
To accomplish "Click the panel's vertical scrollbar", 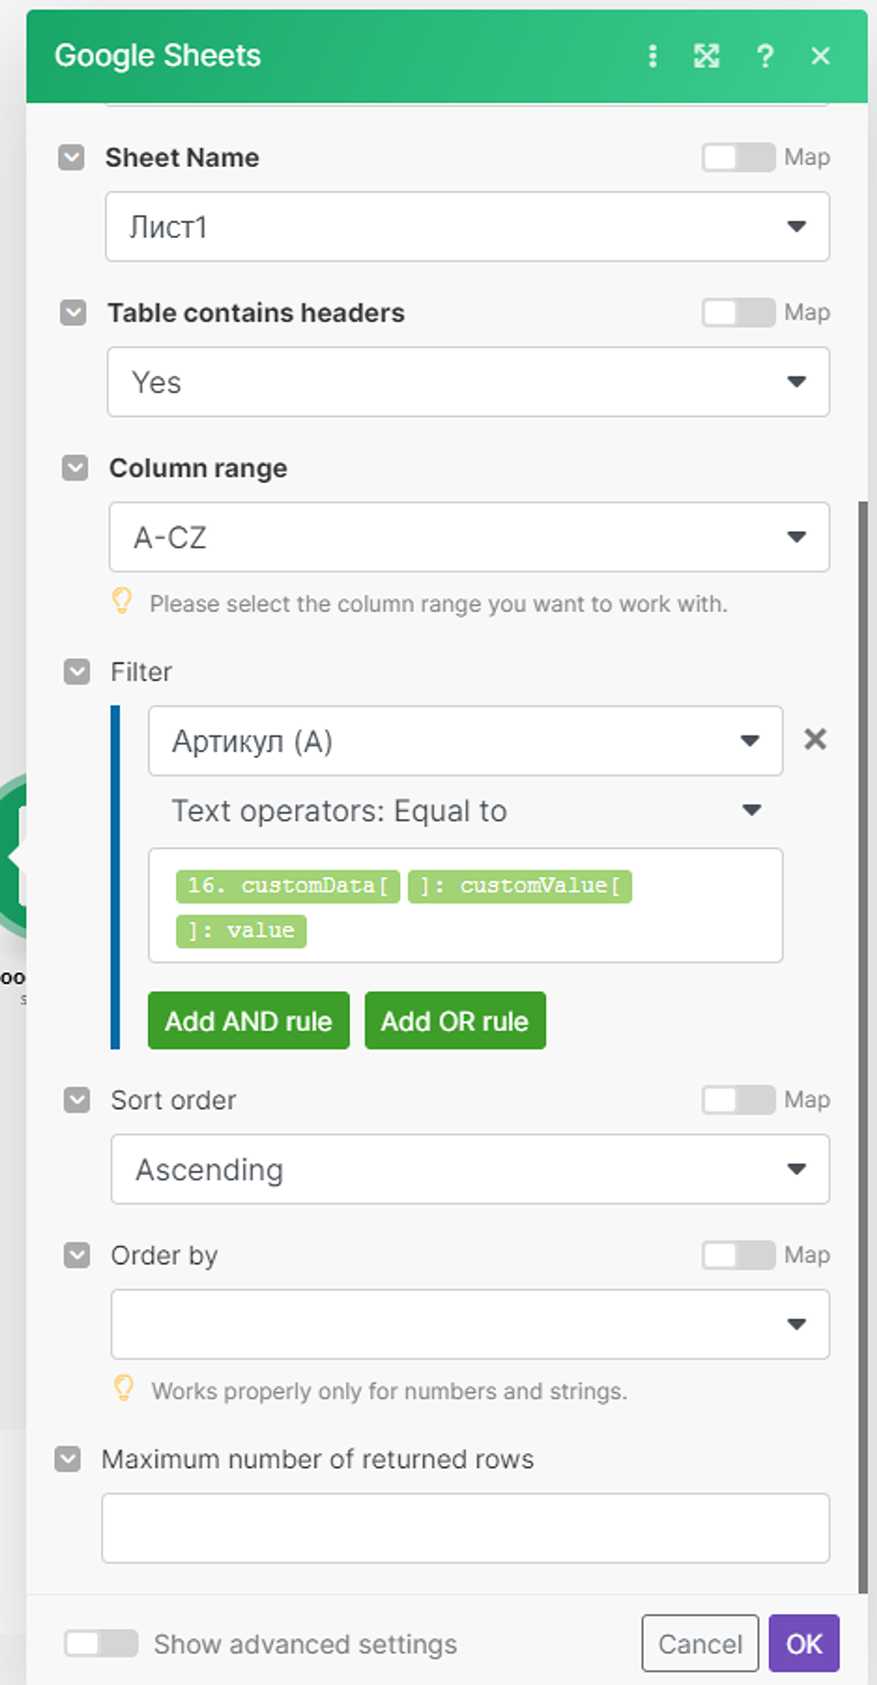I will coord(862,1047).
